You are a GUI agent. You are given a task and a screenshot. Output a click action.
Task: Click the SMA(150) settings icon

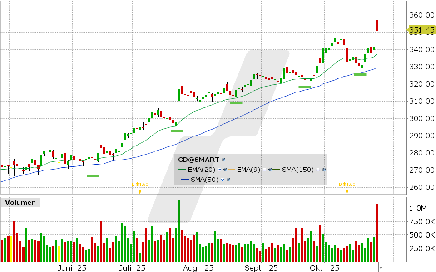tap(324, 170)
